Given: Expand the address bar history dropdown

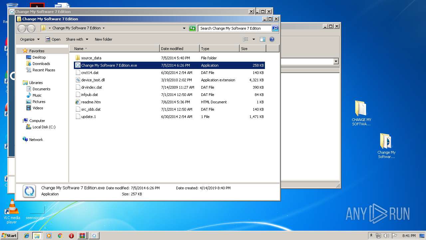Looking at the screenshot, I should (184, 28).
